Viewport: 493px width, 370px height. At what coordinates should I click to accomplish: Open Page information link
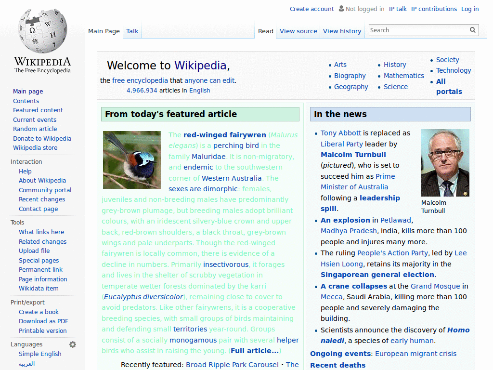tap(43, 279)
